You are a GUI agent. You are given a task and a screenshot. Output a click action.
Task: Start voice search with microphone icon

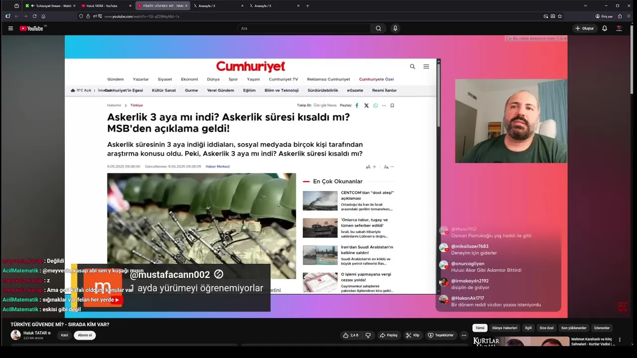point(395,28)
